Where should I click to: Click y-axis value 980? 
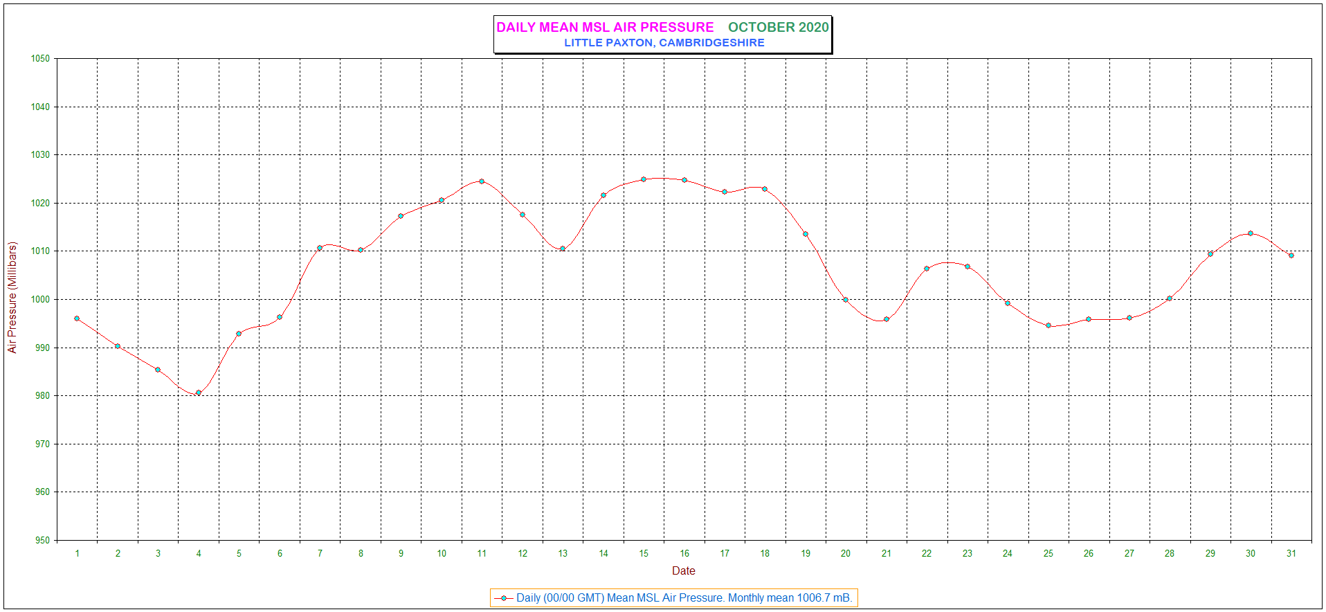tap(42, 396)
